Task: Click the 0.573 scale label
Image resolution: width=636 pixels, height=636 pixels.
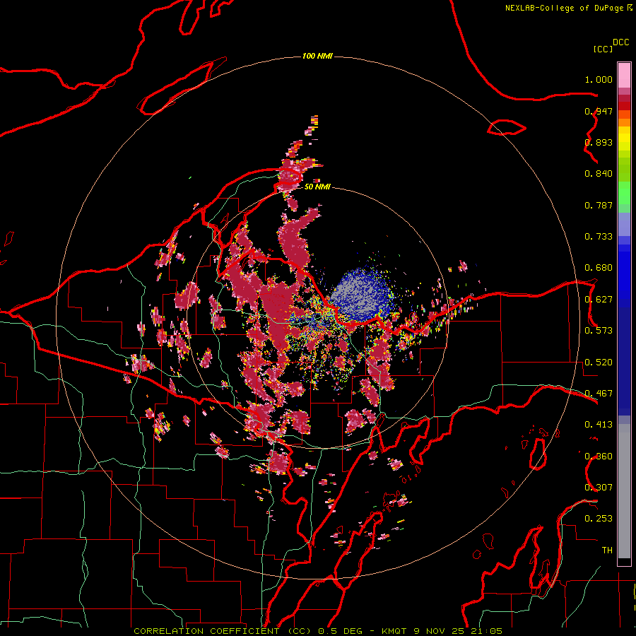Action: (x=599, y=331)
